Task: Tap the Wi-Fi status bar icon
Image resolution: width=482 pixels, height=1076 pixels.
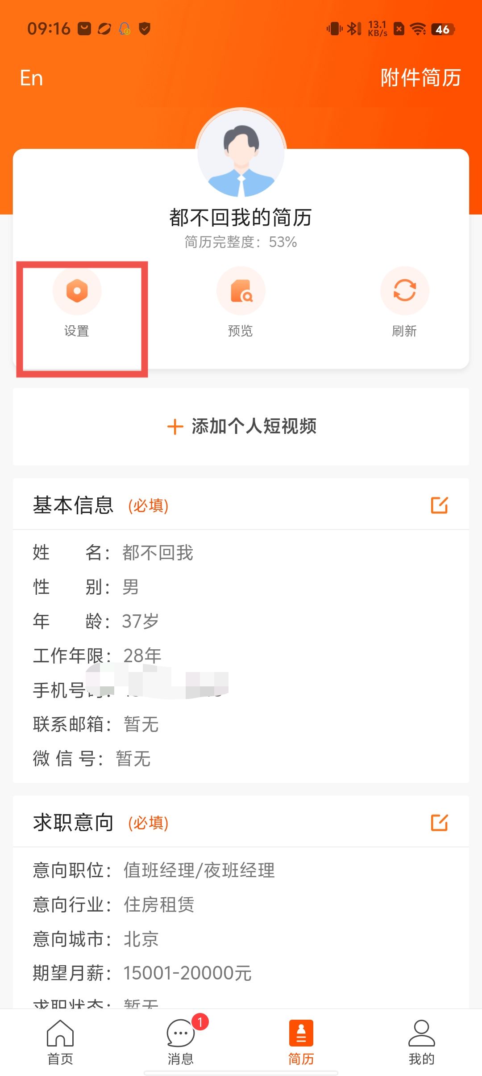Action: tap(418, 29)
